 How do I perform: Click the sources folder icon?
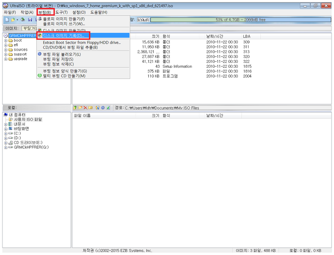tap(10, 50)
